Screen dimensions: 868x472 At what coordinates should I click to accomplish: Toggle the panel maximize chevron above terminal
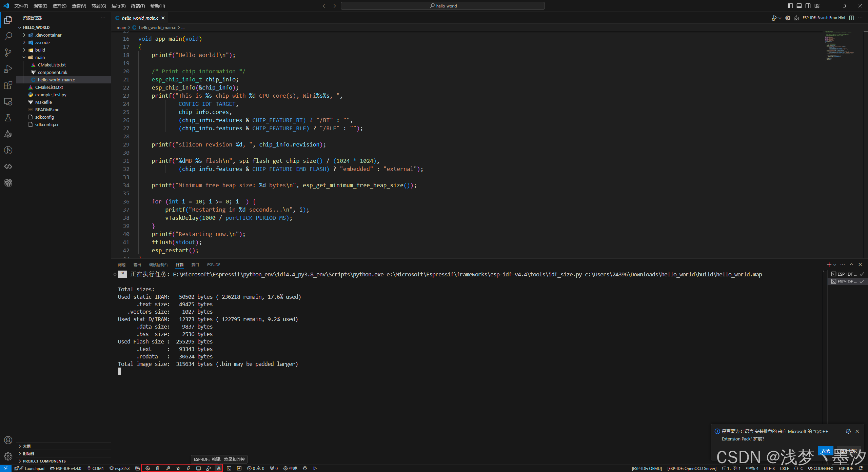(851, 264)
